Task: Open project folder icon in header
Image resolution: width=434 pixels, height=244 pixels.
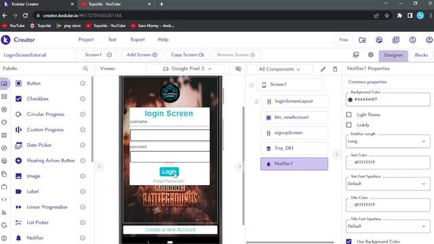Action: [x=362, y=40]
